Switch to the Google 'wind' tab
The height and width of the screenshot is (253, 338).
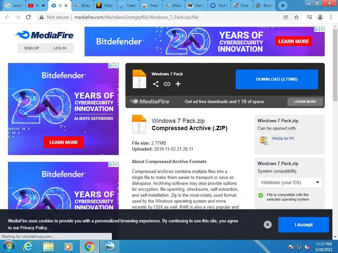(x=14, y=6)
